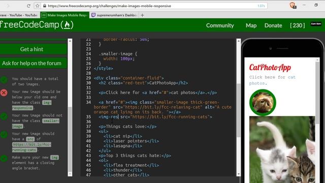Click the Things cats love paragraph on line 37
This screenshot has height=183, width=325.
coord(127,127)
